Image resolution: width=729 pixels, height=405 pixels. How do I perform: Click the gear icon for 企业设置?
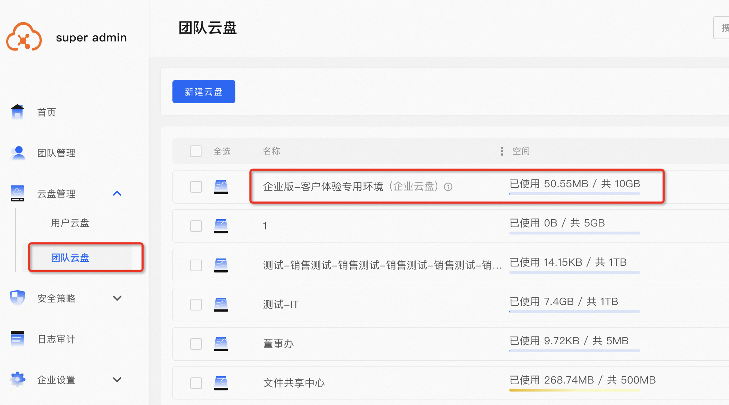17,380
